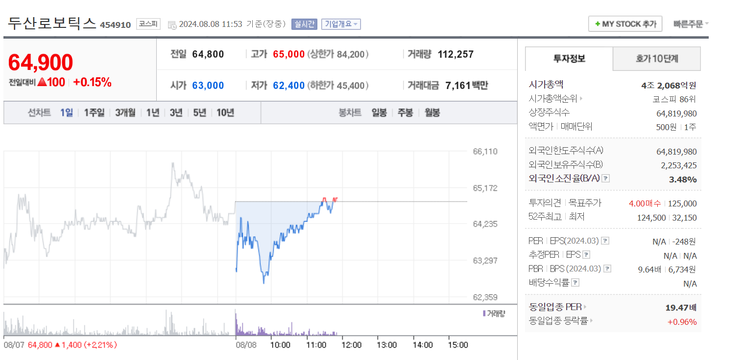Click the 동일업종 등락률 value +0.96%
The width and height of the screenshot is (743, 360).
[682, 321]
